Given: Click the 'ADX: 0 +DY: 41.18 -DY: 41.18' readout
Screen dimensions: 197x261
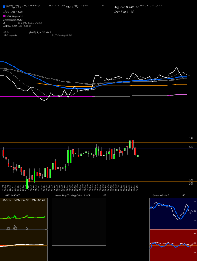Looking at the screenshot, I should click(x=23, y=200).
